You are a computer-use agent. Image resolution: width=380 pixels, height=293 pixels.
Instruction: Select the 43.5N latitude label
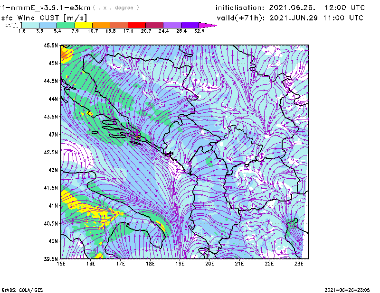[51, 117]
